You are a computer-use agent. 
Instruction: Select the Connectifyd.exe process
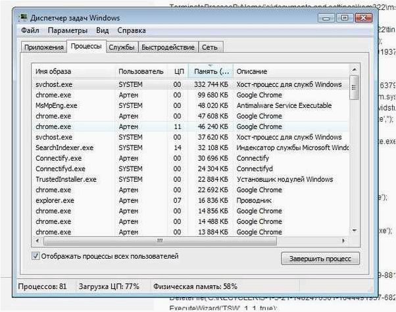tap(191, 169)
